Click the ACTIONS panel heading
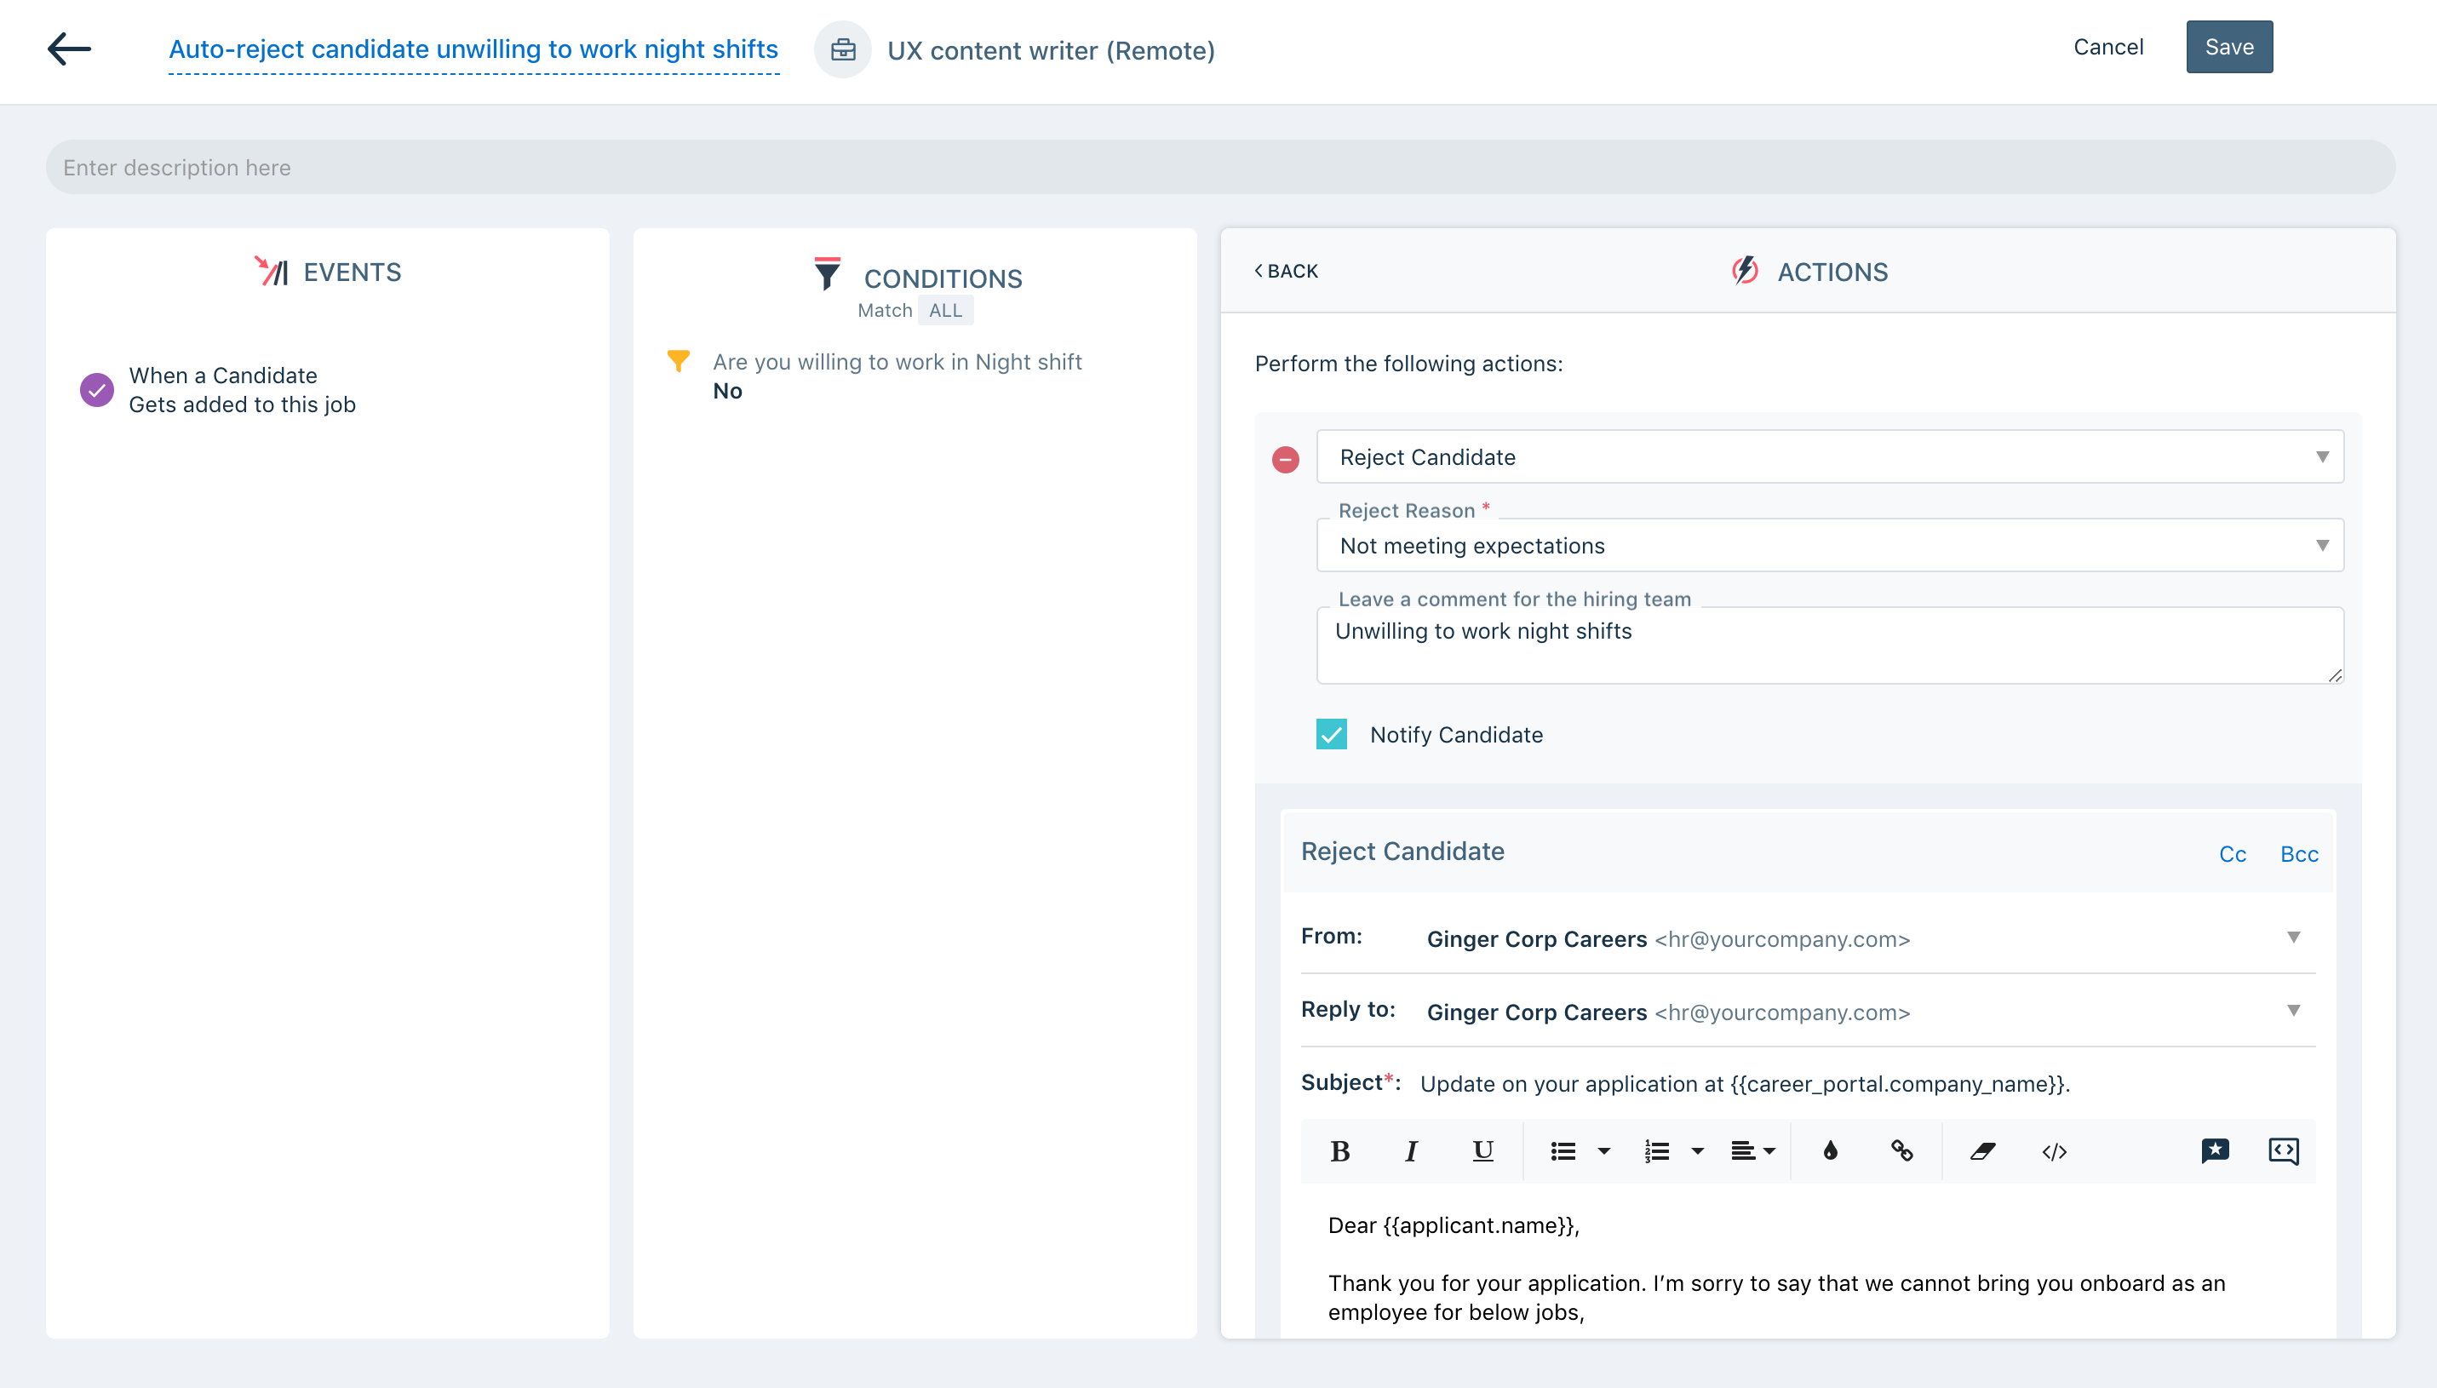This screenshot has width=2437, height=1388. pyautogui.click(x=1832, y=272)
